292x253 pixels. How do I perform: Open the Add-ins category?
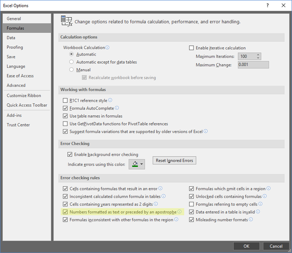(27, 115)
